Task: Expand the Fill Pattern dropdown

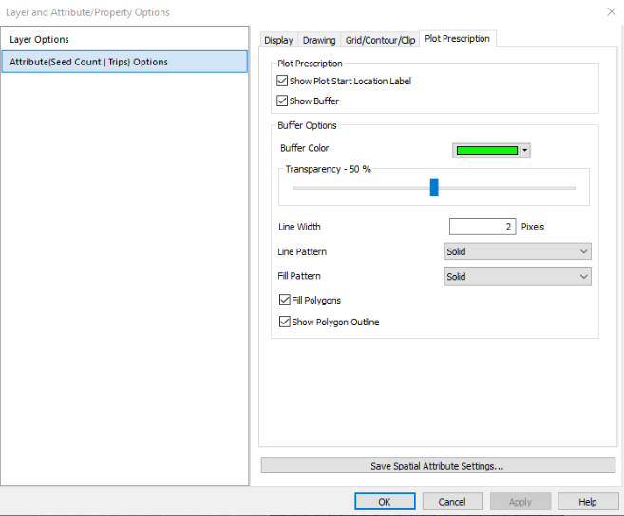Action: [518, 277]
